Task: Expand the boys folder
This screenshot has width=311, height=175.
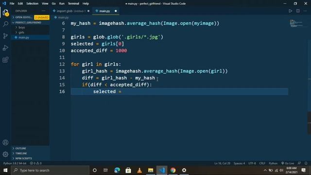Action: (21, 28)
